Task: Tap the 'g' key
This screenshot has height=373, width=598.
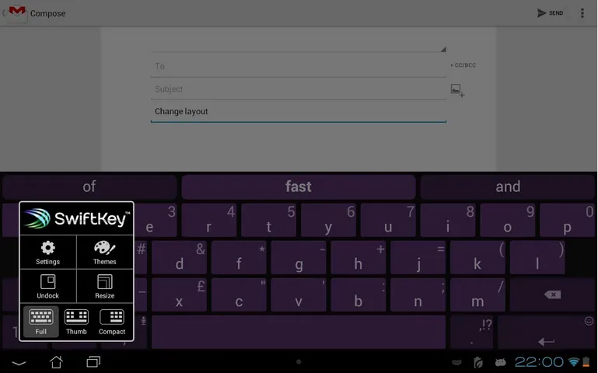Action: click(299, 257)
